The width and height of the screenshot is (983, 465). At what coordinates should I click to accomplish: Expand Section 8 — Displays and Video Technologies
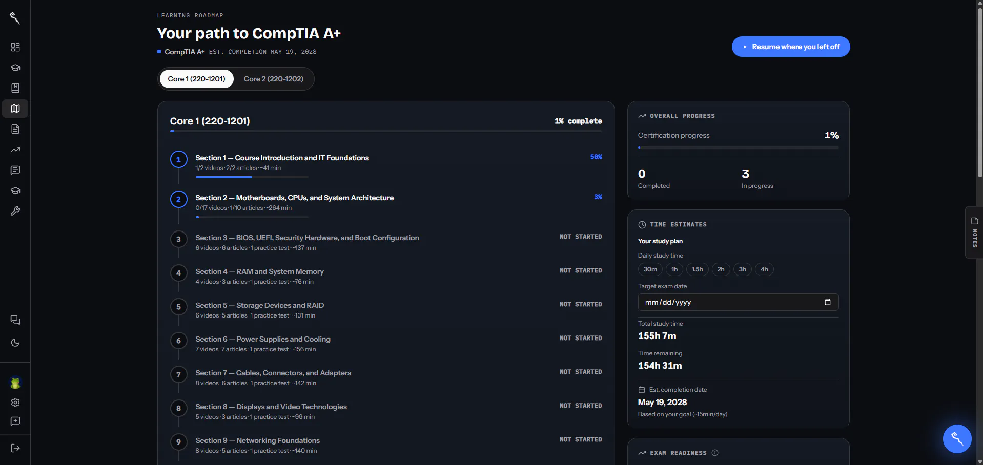(x=386, y=411)
